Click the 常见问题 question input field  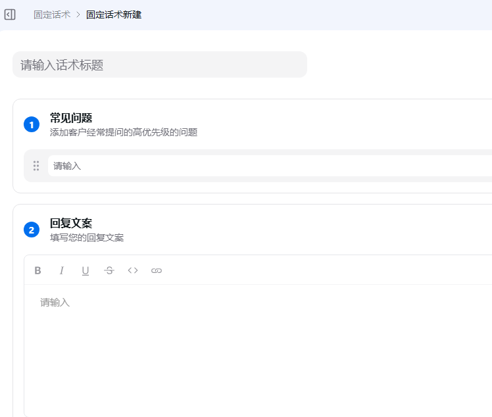270,166
